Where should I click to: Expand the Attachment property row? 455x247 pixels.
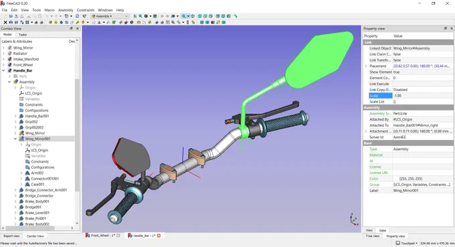[x=366, y=131]
